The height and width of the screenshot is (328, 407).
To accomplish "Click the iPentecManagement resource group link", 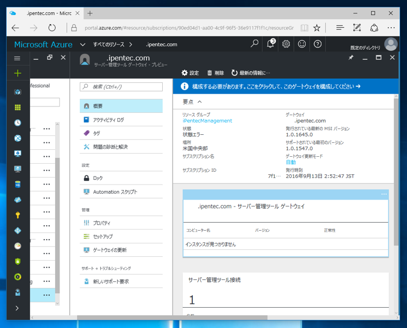I will click(x=207, y=121).
